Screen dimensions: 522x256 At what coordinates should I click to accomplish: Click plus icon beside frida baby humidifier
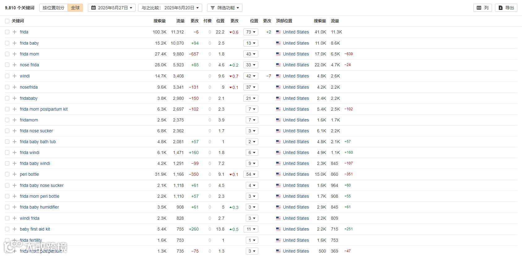pos(15,207)
